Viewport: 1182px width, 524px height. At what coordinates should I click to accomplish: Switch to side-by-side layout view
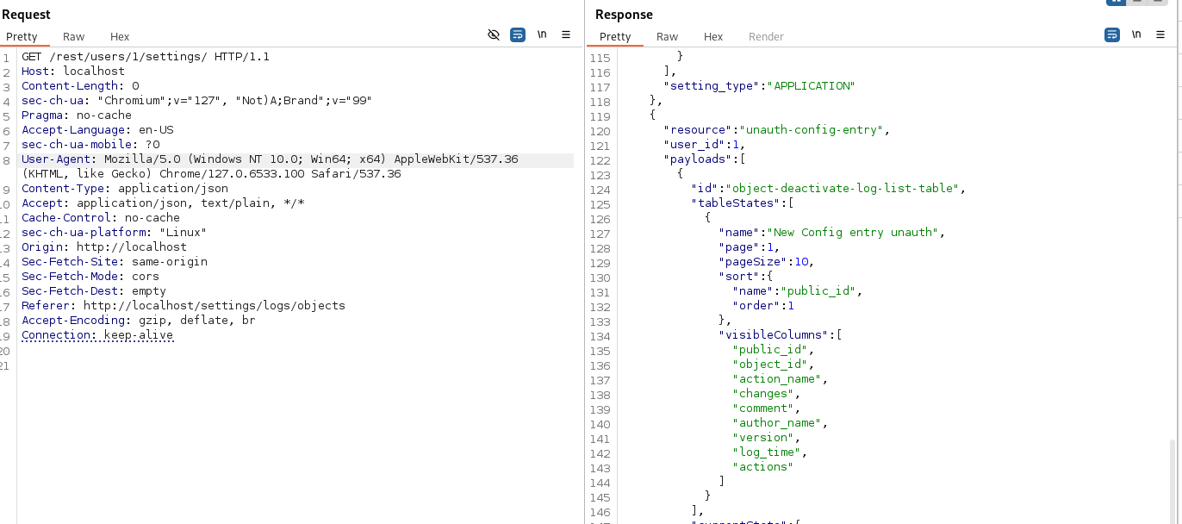[x=1117, y=2]
